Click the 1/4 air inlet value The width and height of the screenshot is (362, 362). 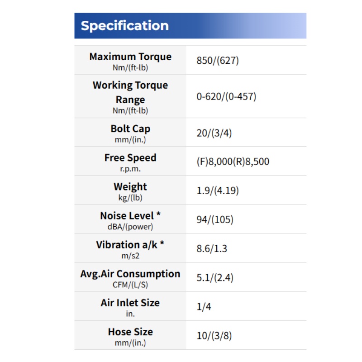204,307
